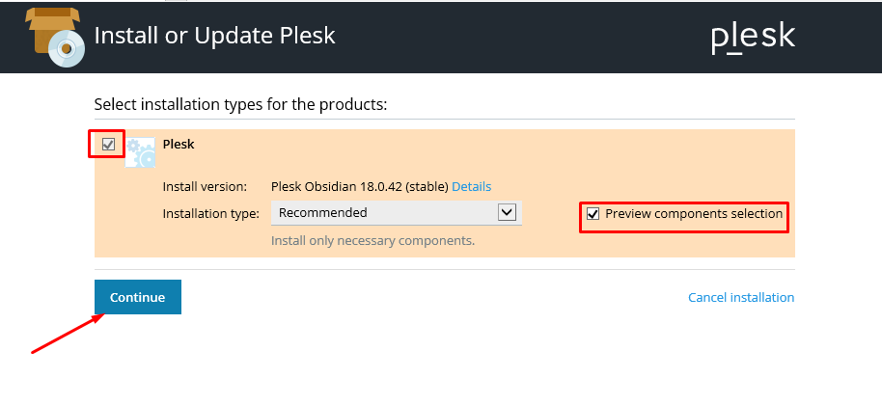The image size is (882, 405).
Task: Click the Plesk Obsidian 18.0.42 version text
Action: click(x=359, y=186)
